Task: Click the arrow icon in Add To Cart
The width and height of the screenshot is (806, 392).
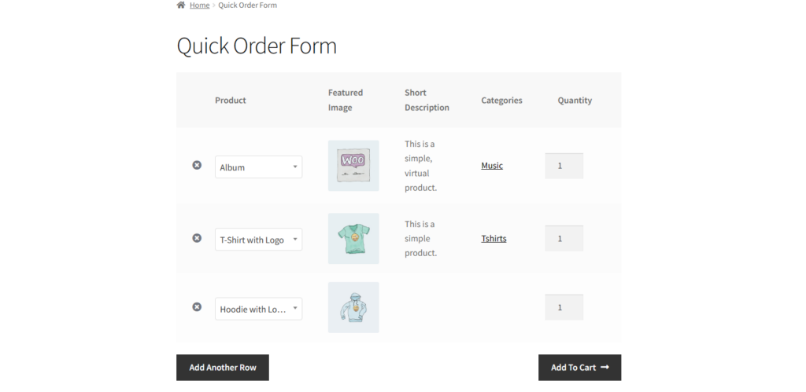Action: (x=605, y=368)
